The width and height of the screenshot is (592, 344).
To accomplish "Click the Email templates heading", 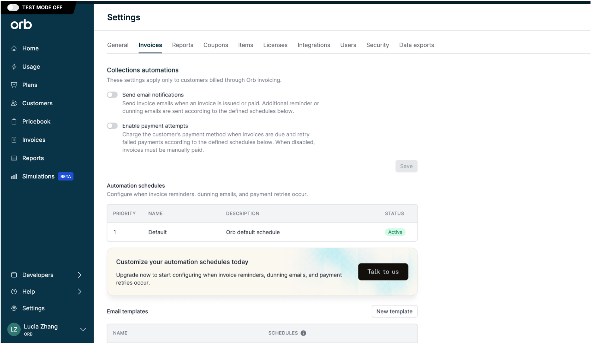I will 127,312.
